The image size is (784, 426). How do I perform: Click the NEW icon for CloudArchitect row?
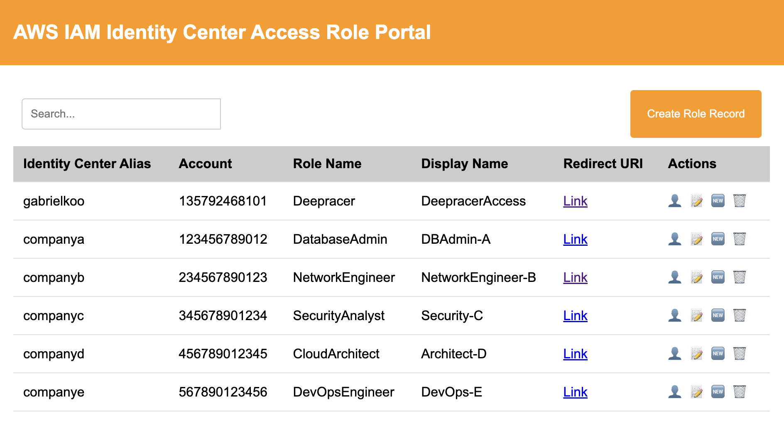[x=718, y=354]
